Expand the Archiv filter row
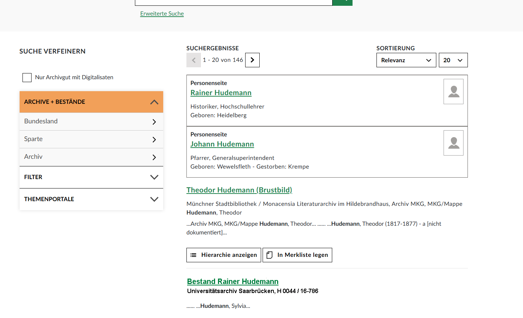The height and width of the screenshot is (318, 523). (x=91, y=157)
